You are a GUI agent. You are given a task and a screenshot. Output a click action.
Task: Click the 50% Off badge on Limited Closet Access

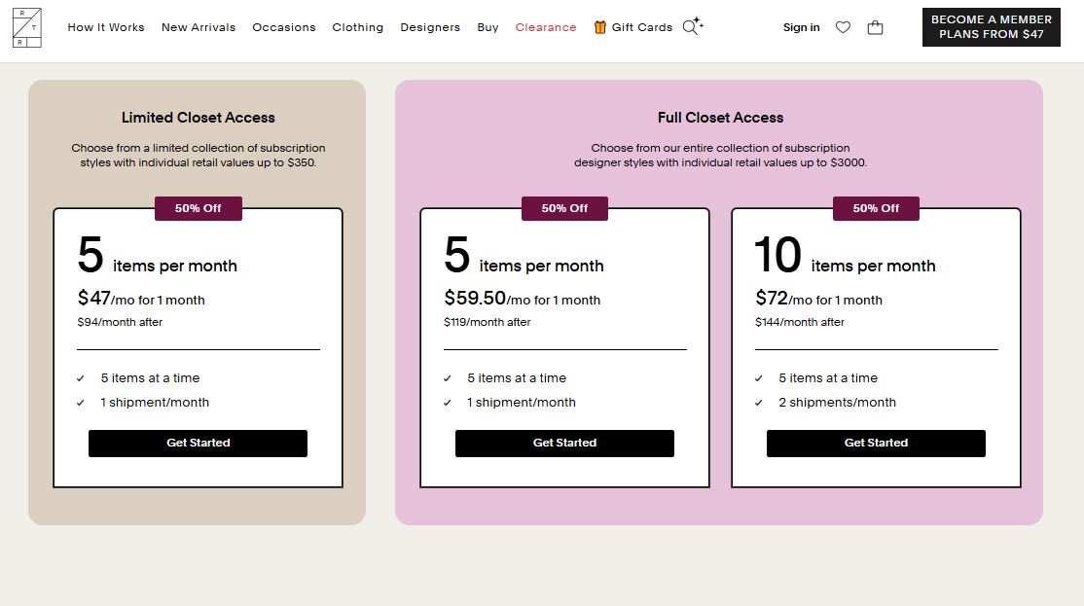tap(199, 207)
